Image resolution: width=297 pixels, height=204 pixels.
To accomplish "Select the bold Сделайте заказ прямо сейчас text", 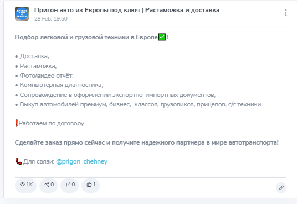I will [147, 142].
